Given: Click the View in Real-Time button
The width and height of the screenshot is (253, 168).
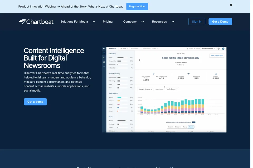Looking at the screenshot, I should point(217,55).
